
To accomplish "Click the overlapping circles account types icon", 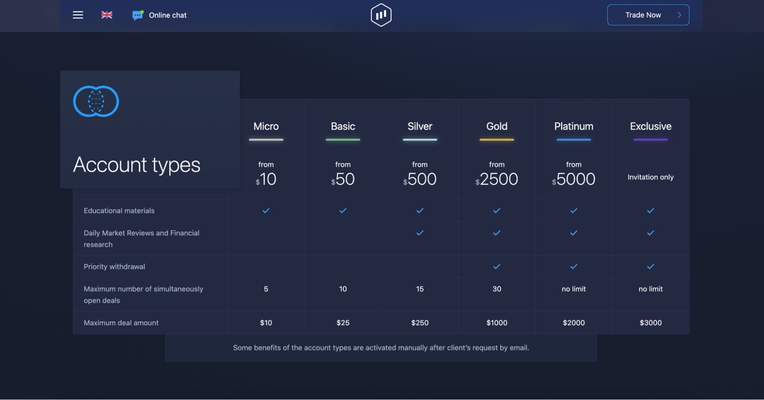I will pos(96,101).
